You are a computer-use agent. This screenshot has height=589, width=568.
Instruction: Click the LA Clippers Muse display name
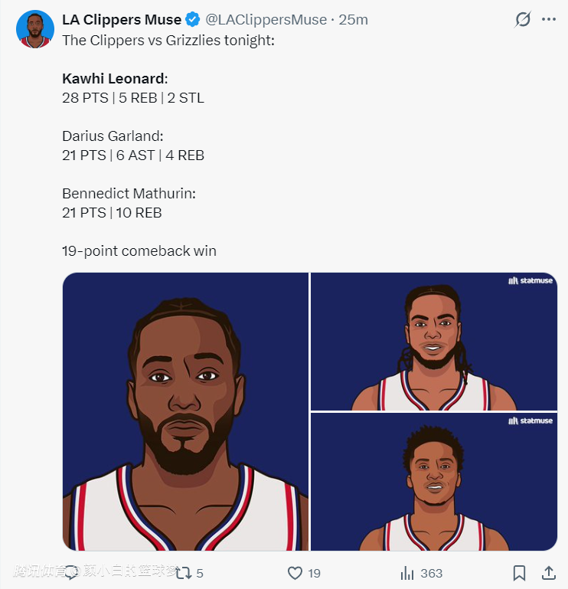pyautogui.click(x=122, y=20)
